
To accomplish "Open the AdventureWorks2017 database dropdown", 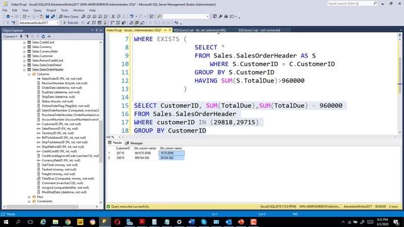I will point(57,23).
